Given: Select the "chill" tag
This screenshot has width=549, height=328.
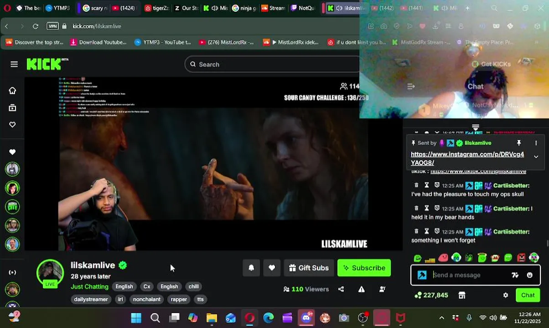Looking at the screenshot, I should [x=193, y=287].
